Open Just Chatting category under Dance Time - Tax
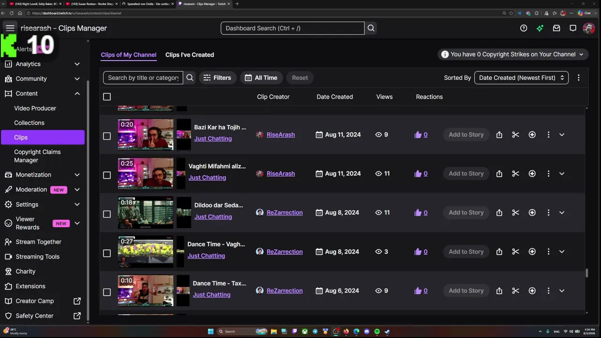Screen dimensions: 601x338 click(212, 295)
